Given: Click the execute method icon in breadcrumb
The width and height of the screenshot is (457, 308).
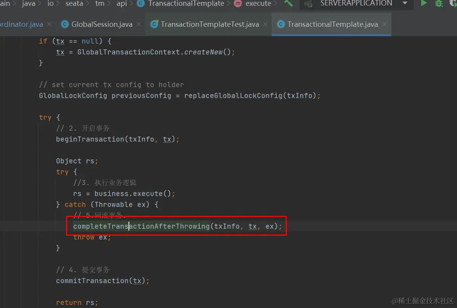Looking at the screenshot, I should 238,3.
